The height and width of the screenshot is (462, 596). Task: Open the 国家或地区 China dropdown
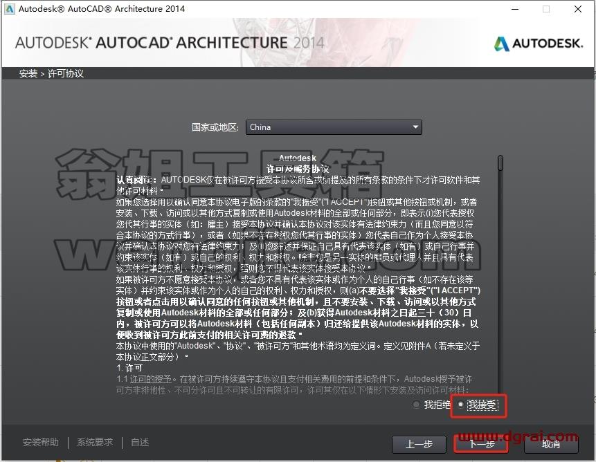(x=334, y=127)
